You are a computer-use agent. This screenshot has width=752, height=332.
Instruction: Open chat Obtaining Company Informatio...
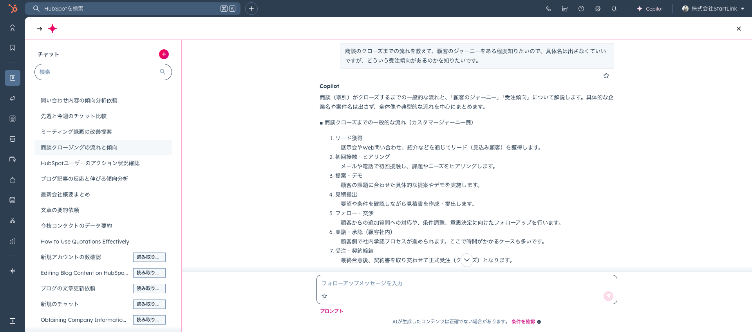(83, 320)
